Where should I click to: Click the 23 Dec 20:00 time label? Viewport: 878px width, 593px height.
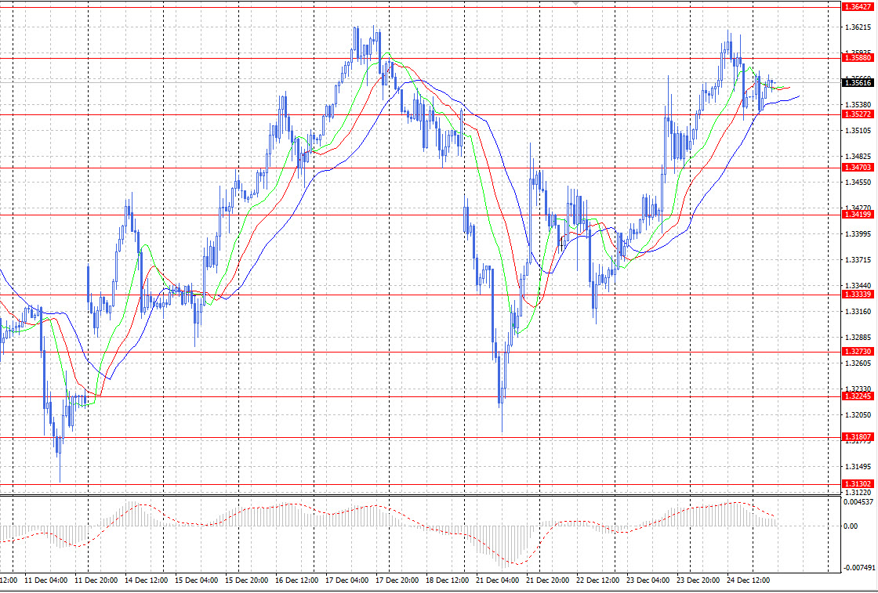698,580
